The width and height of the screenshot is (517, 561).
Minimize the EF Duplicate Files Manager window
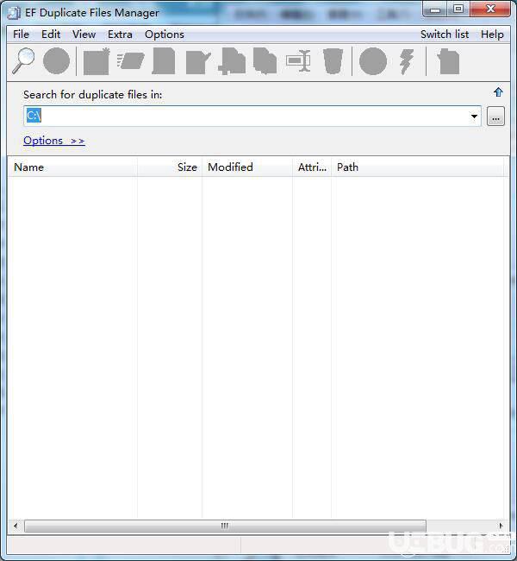435,9
